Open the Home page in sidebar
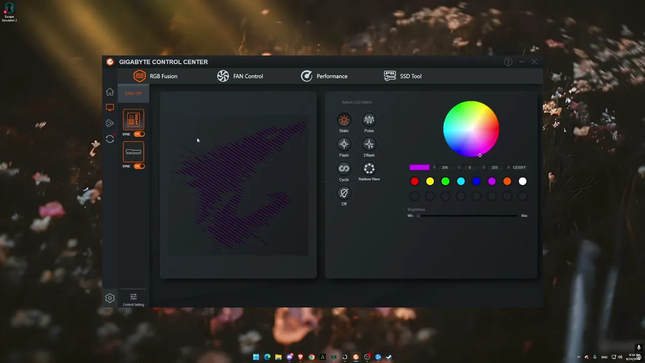Image resolution: width=645 pixels, height=363 pixels. [x=110, y=92]
